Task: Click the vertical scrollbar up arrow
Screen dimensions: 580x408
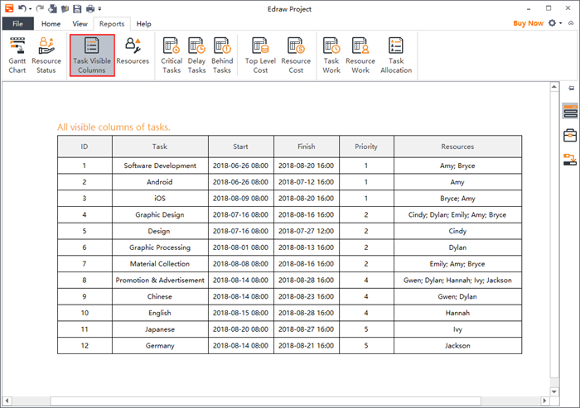Action: 554,87
